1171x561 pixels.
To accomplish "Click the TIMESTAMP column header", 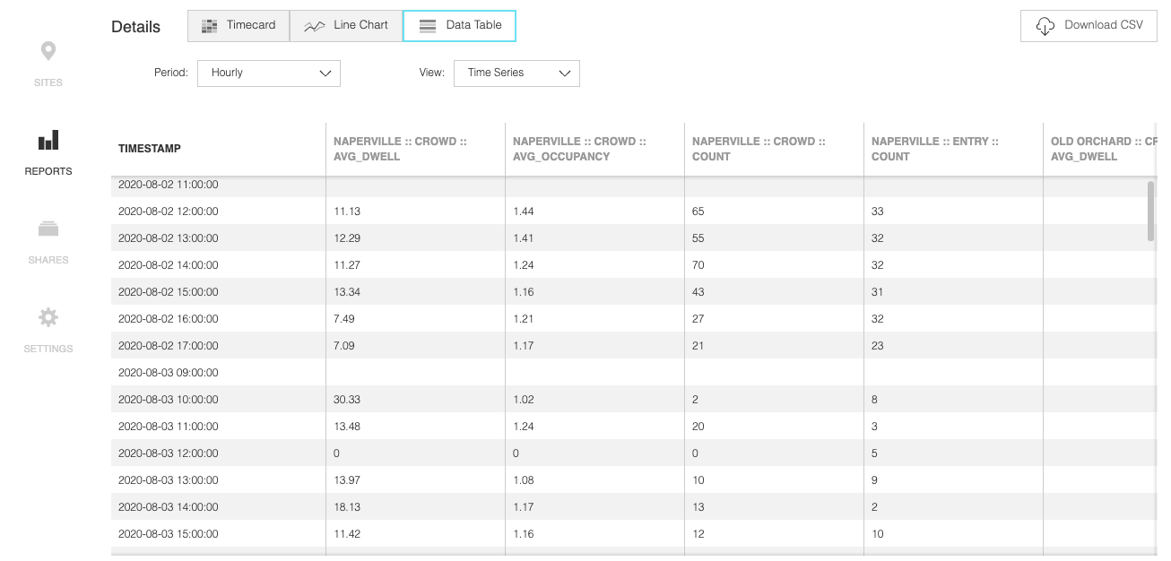I will tap(150, 149).
